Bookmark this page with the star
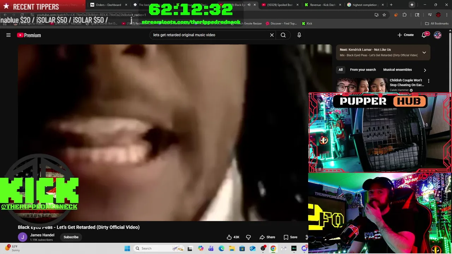 pyautogui.click(x=384, y=15)
